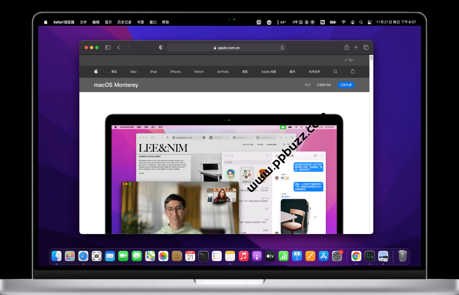Toggle the Safari sidebar
The image size is (459, 295).
[108, 47]
